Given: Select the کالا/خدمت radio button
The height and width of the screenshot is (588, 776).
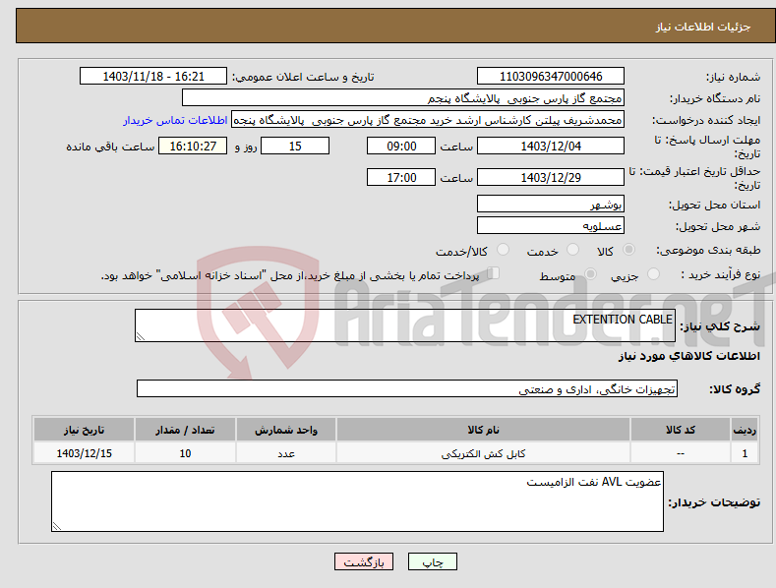Looking at the screenshot, I should click(x=503, y=250).
